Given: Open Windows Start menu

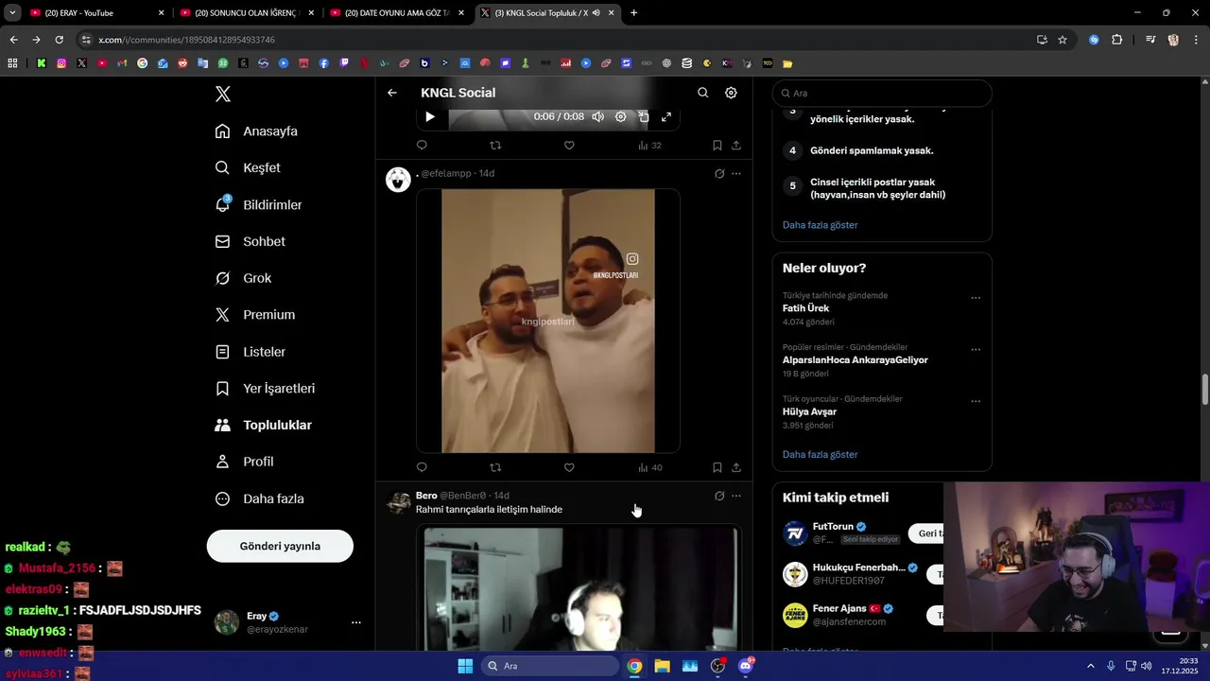Looking at the screenshot, I should tap(465, 666).
